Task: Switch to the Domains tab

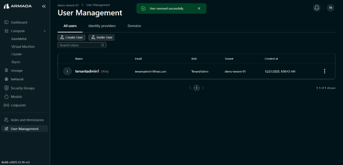Action: tap(134, 26)
